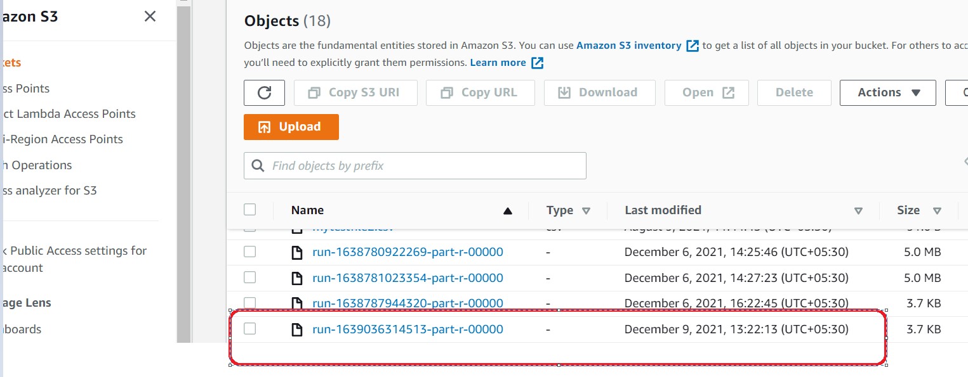The height and width of the screenshot is (377, 968).
Task: Click the file icon beside run-1639036314513-part-r-00000
Action: (297, 329)
